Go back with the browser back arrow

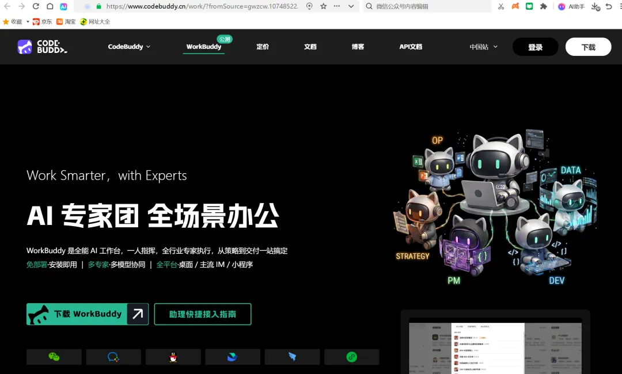pos(7,6)
